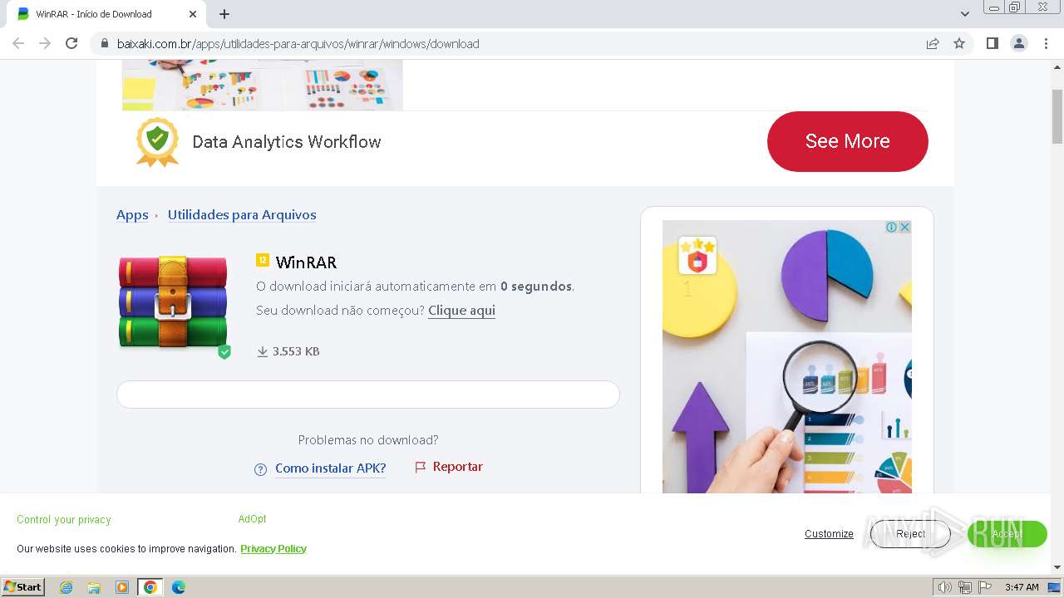
Task: Open File Explorer folder taskbar icon
Action: (x=94, y=587)
